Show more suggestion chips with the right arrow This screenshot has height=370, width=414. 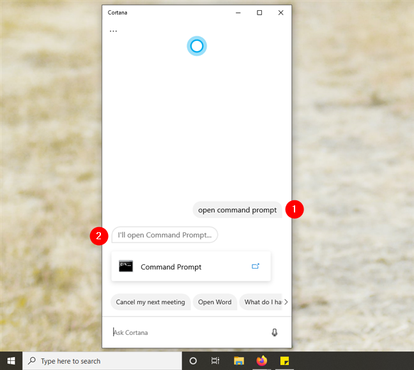[x=286, y=302]
